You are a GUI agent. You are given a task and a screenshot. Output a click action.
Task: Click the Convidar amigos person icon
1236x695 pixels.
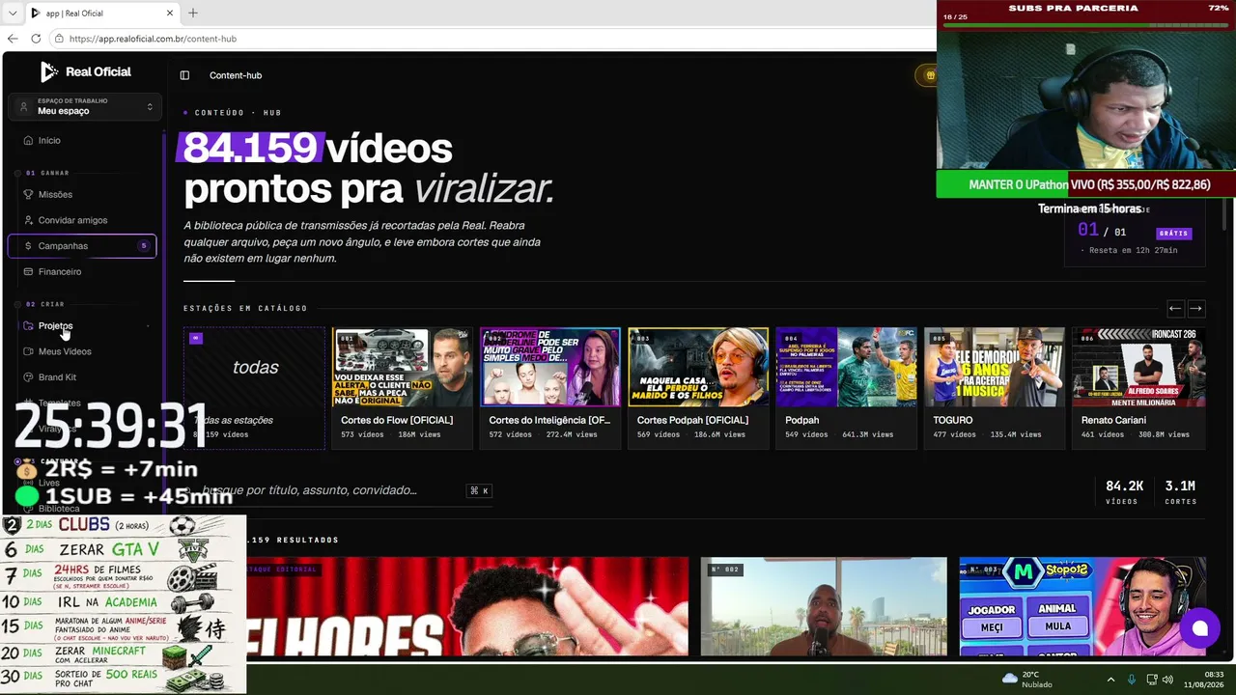pos(28,220)
